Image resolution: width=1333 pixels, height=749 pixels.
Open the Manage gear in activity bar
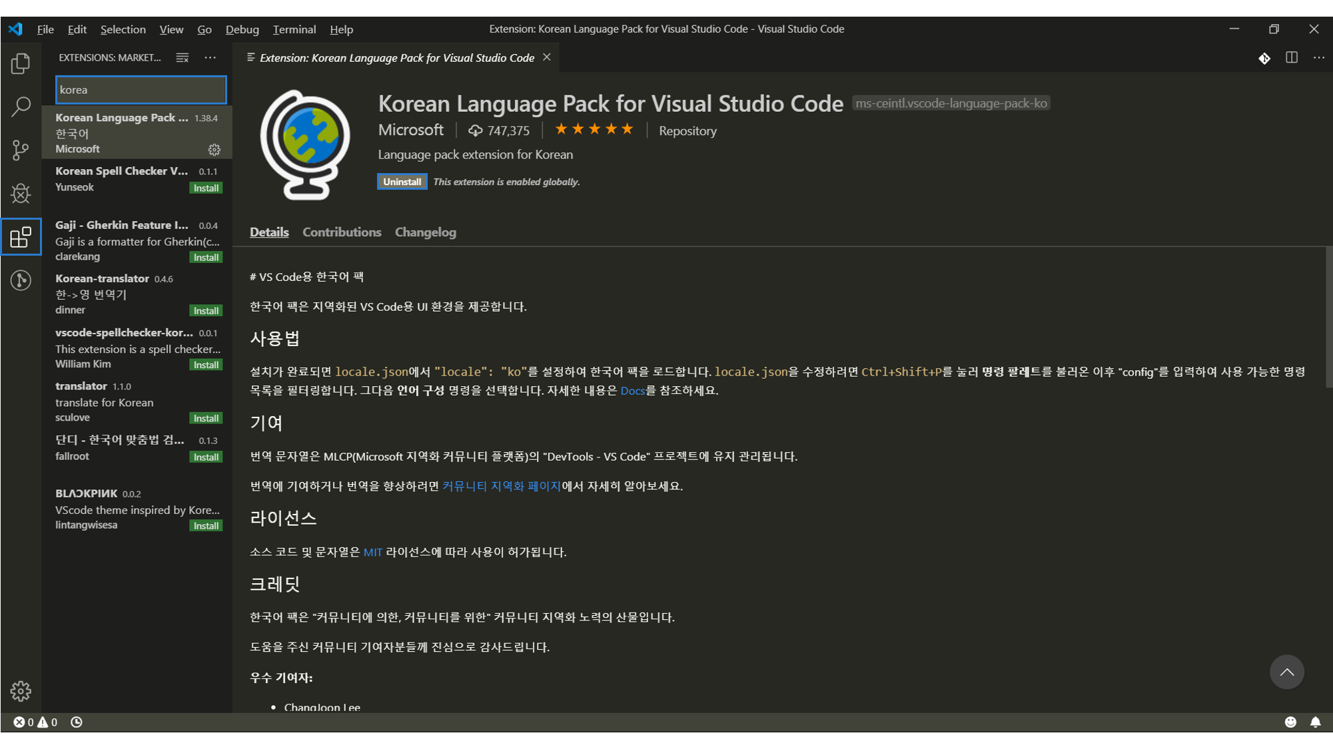(21, 691)
